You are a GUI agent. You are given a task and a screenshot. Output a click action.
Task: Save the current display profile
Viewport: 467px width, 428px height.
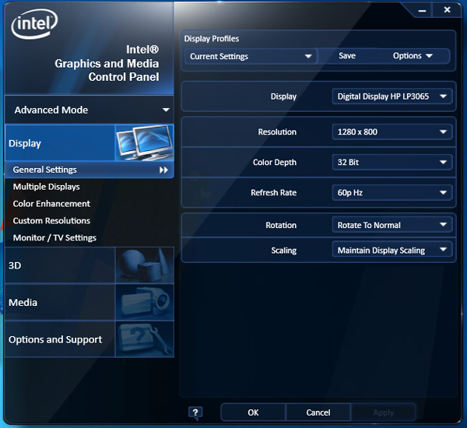pos(347,56)
